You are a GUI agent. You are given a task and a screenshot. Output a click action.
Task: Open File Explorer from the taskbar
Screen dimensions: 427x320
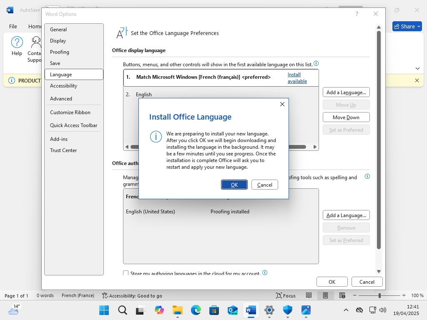pos(178,310)
